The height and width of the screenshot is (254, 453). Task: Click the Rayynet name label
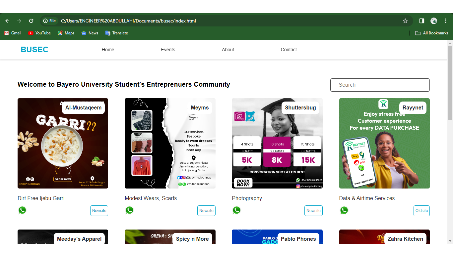(413, 107)
